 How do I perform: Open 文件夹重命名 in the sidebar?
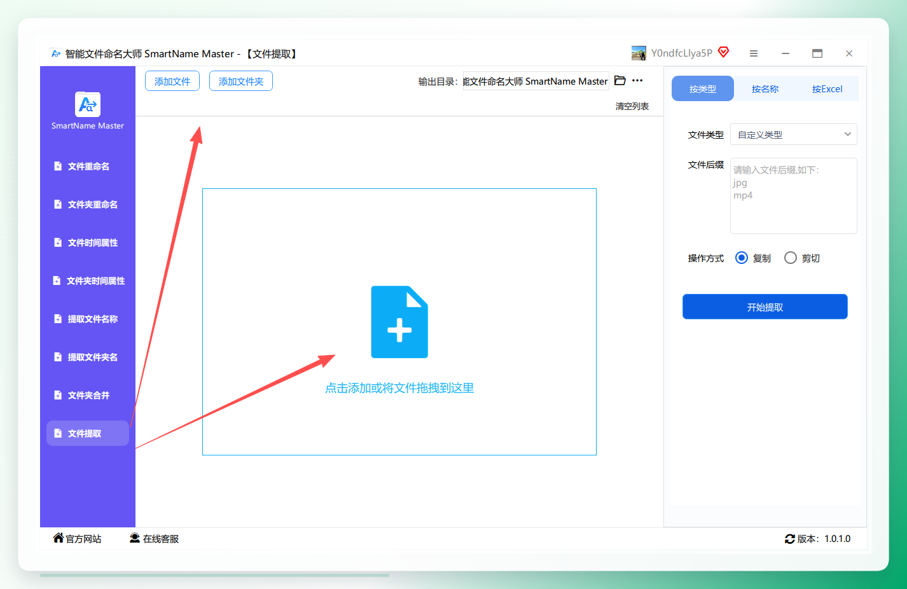coord(88,204)
